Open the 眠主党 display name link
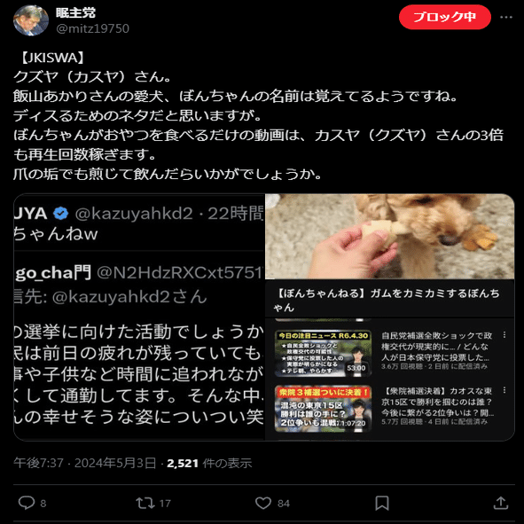The image size is (524, 524). tap(76, 13)
